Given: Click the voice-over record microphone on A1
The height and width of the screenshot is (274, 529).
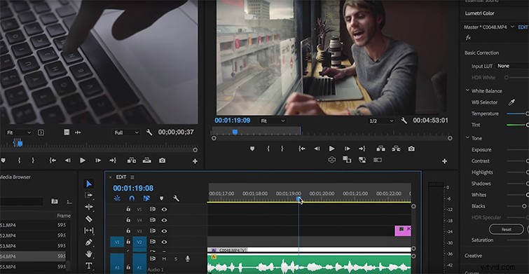Looking at the screenshot, I should (187, 259).
